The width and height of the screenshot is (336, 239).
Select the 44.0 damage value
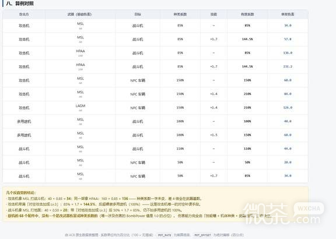click(288, 149)
